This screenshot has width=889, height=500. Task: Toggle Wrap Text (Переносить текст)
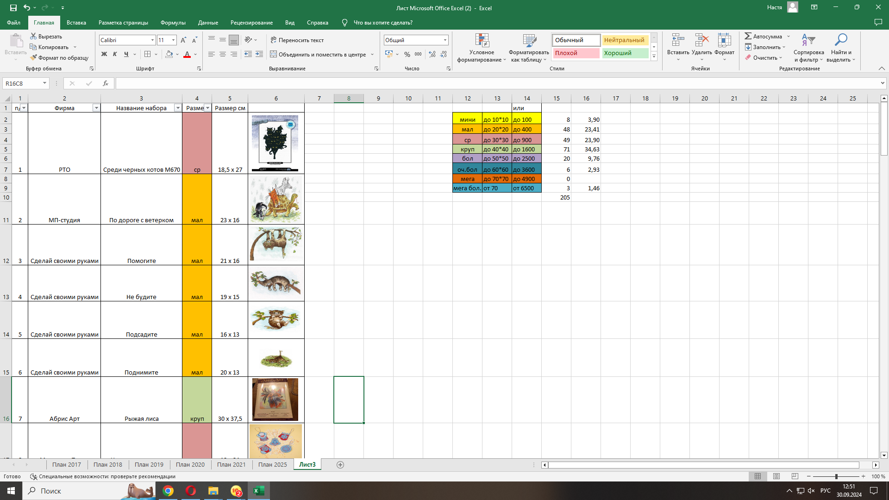[x=297, y=40]
